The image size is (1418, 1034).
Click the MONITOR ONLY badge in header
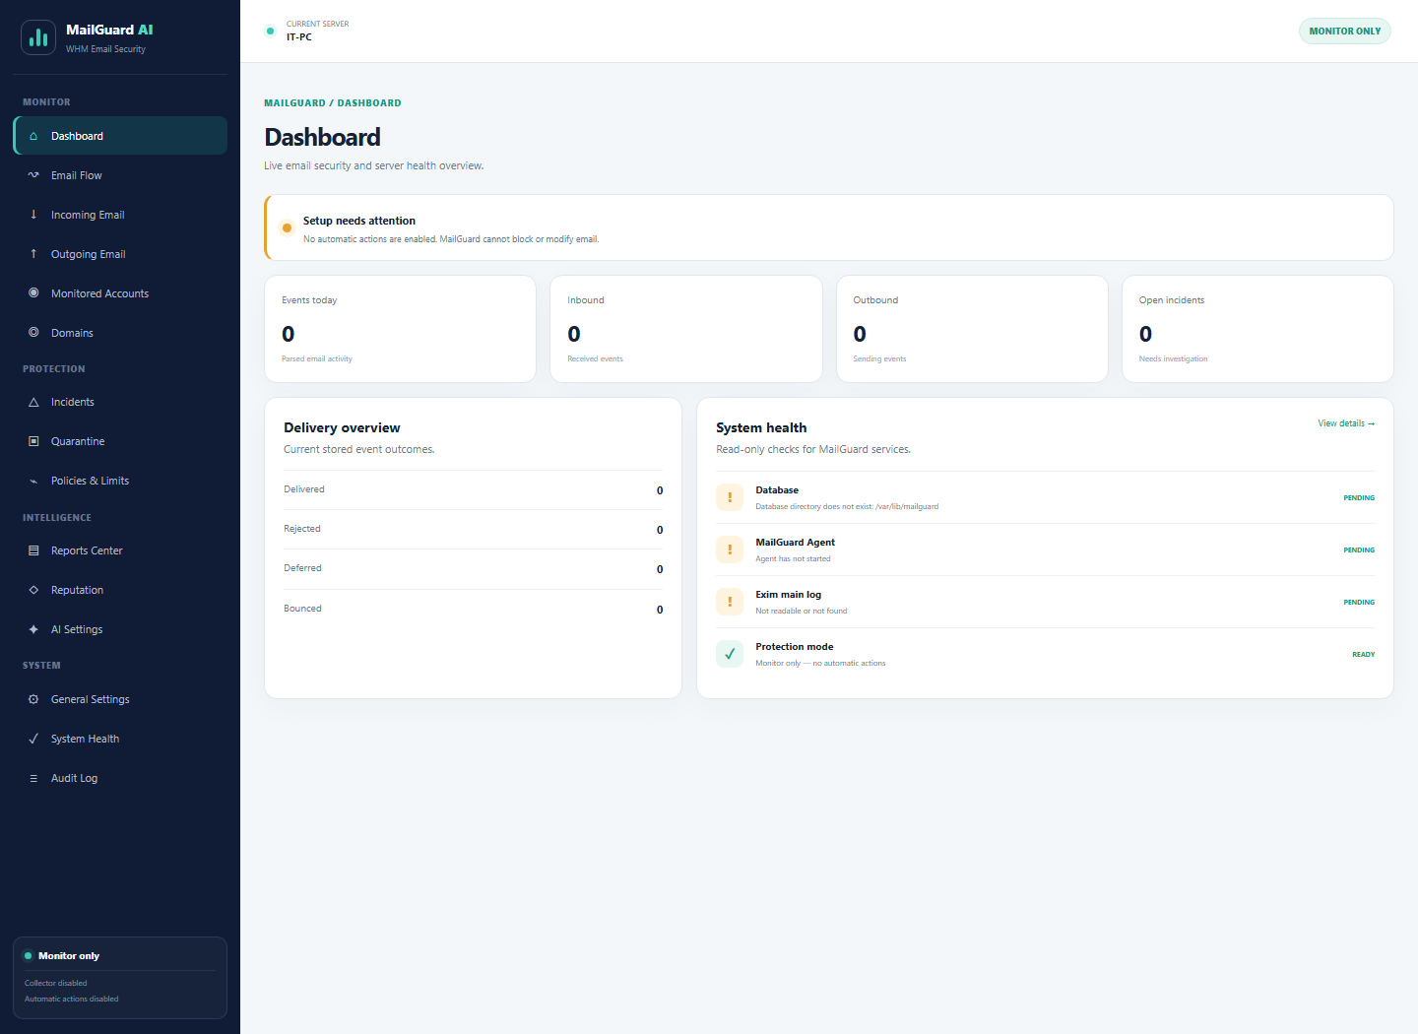pos(1345,31)
